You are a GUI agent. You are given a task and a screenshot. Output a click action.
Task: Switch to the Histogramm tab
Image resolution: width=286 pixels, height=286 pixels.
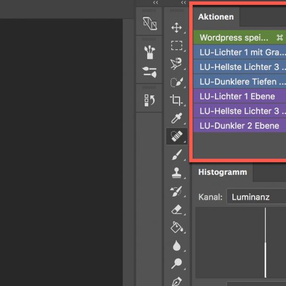pos(222,172)
